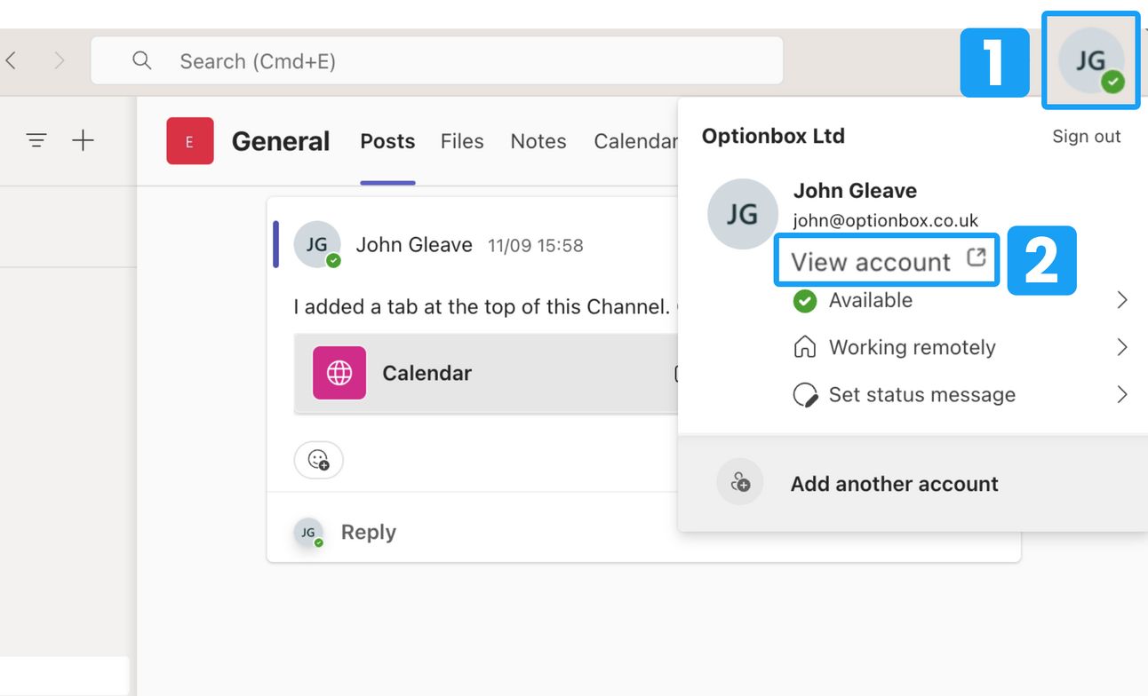Click the forward navigation arrow
This screenshot has height=696, width=1148.
[x=60, y=60]
